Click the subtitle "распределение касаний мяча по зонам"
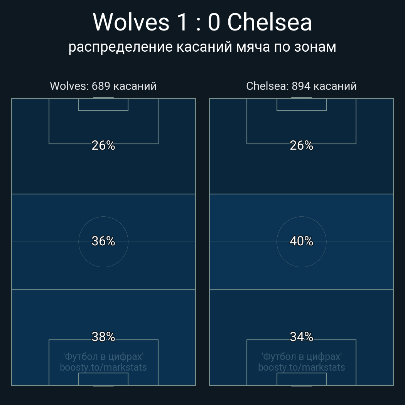This screenshot has height=405, width=405. [x=202, y=47]
